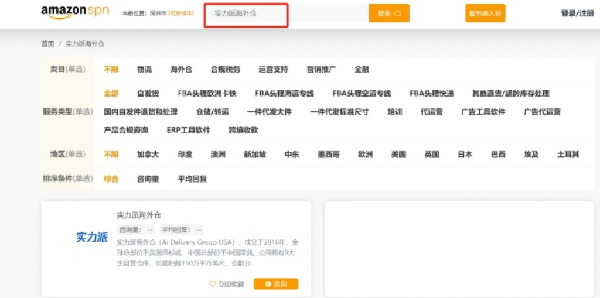600x298 pixels.
Task: Choose FBA头程空运专线 service type
Action: [362, 93]
